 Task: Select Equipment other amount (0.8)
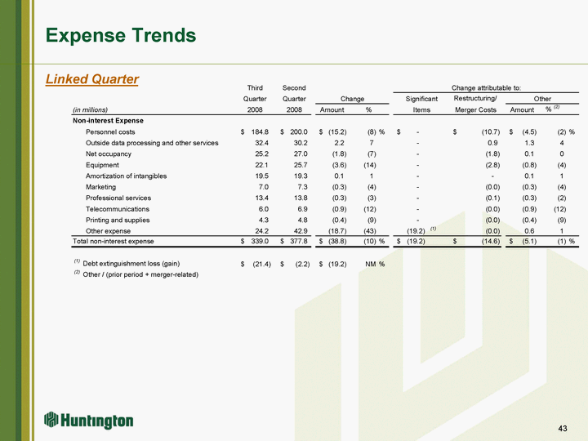[529, 165]
